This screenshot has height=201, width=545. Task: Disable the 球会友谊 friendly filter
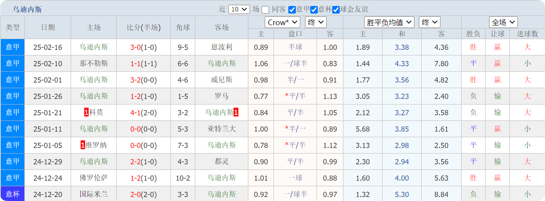tap(336, 10)
